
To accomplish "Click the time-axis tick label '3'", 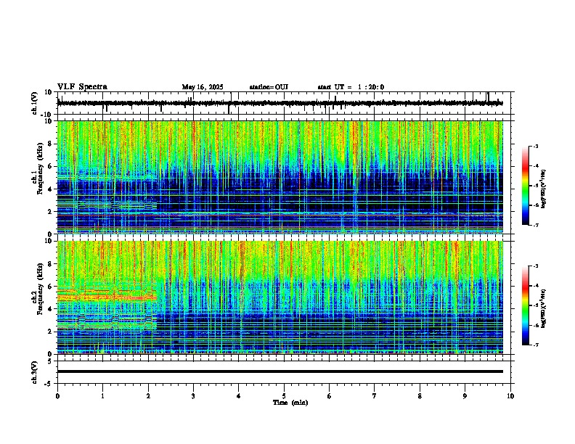I will point(193,396).
